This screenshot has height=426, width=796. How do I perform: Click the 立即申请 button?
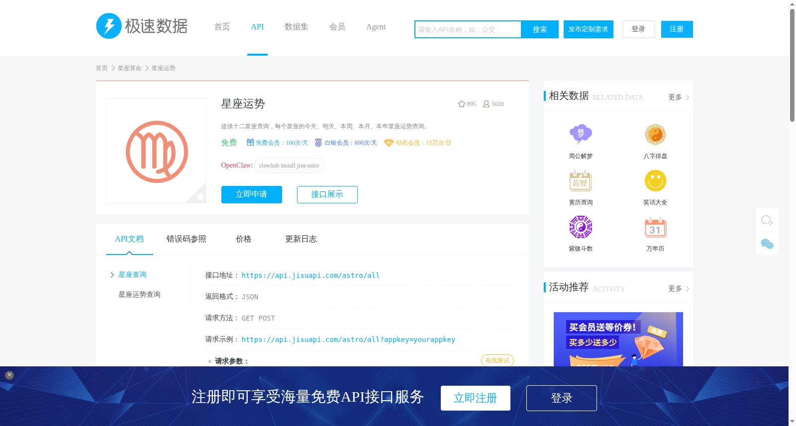click(252, 194)
